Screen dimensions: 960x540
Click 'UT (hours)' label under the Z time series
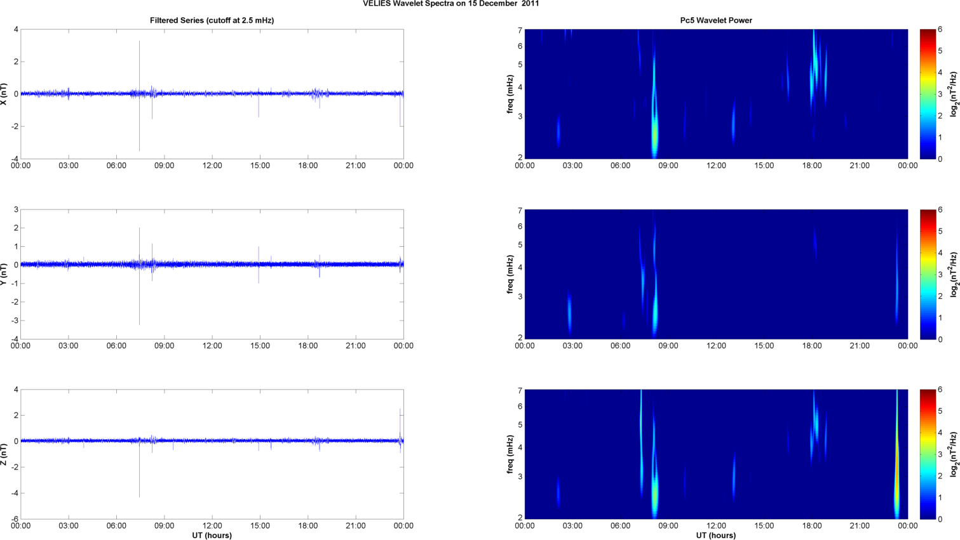tap(212, 536)
